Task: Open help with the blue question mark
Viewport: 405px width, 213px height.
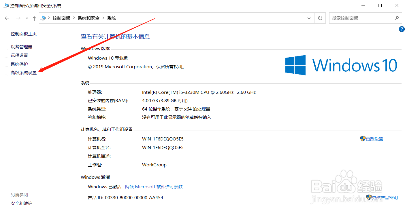Action: pos(402,29)
